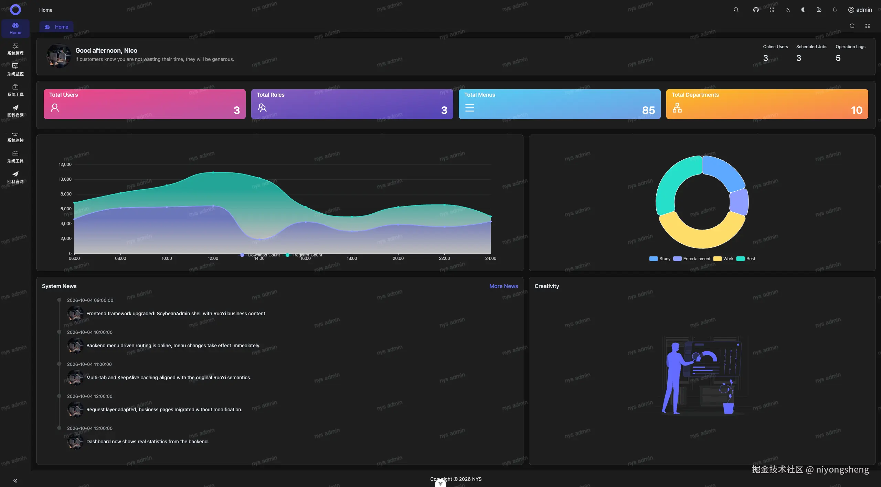Toggle dark mode with the moon icon
Image resolution: width=881 pixels, height=487 pixels.
click(803, 10)
